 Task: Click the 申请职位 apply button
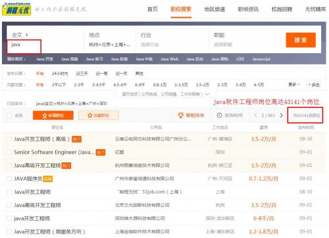click(53, 115)
